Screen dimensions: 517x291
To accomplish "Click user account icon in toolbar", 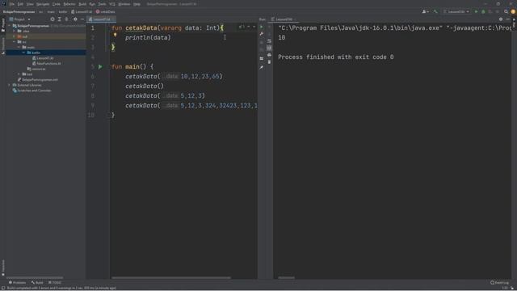I will [x=425, y=11].
